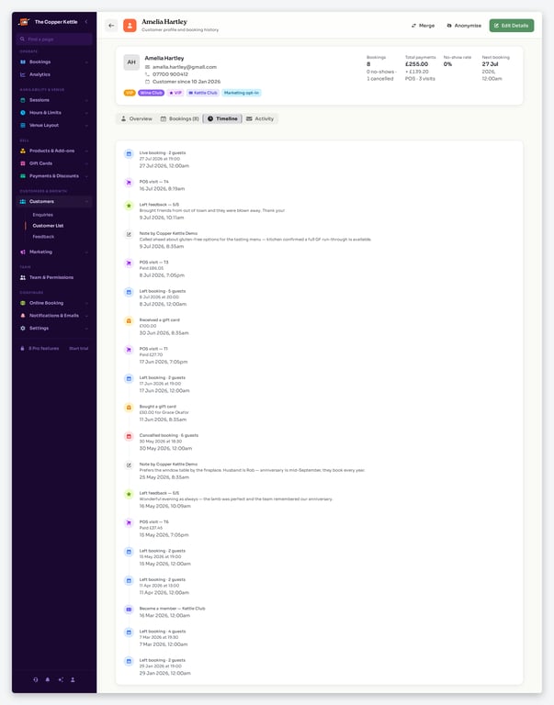
Task: Open the Overview tab
Action: 136,118
